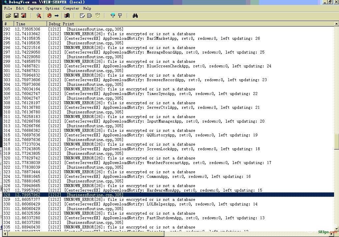Switch time format with clock icon
The height and width of the screenshot is (237, 339).
pyautogui.click(x=98, y=15)
